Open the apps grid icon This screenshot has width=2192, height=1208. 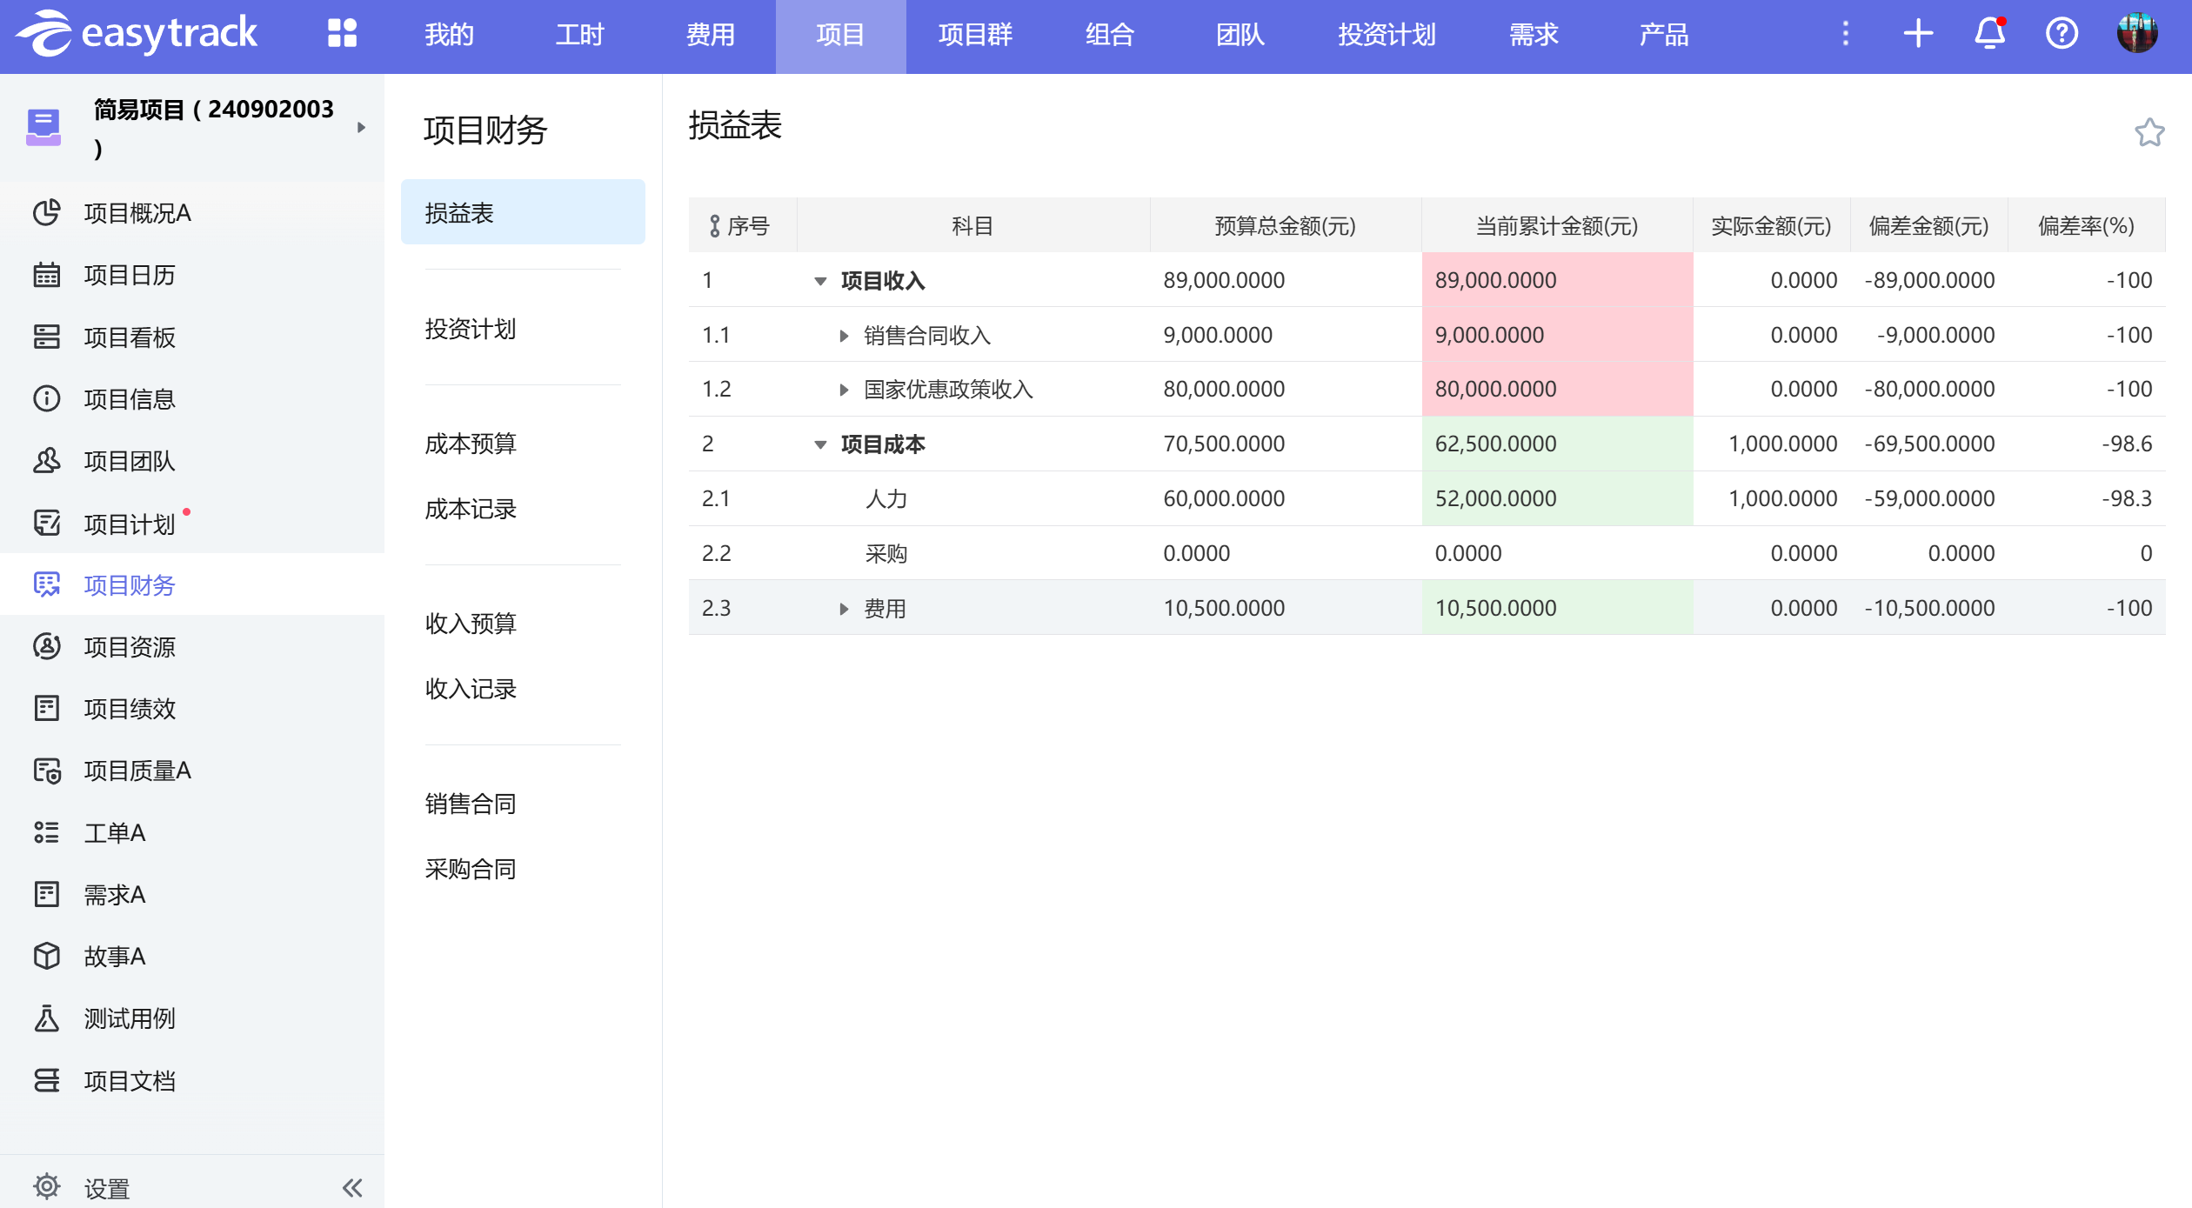pyautogui.click(x=342, y=34)
